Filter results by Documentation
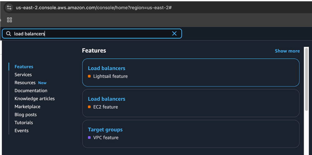The height and width of the screenshot is (155, 312). tap(31, 91)
